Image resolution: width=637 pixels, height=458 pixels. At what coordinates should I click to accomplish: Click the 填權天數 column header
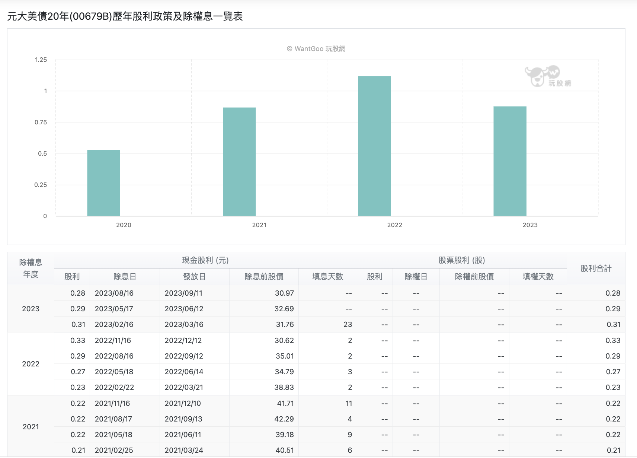click(538, 277)
